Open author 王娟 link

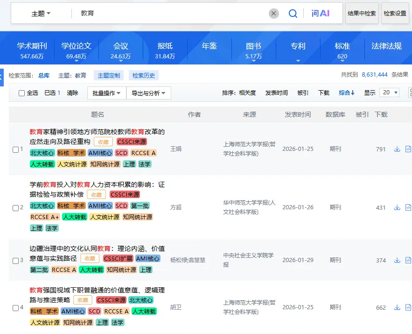176,149
